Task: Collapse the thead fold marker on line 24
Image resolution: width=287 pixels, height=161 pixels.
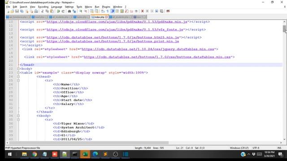Action: point(18,76)
